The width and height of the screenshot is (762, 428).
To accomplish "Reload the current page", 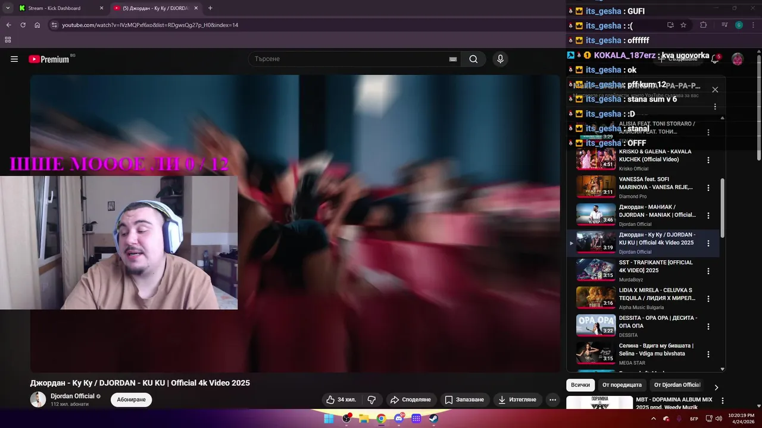I will click(x=23, y=25).
